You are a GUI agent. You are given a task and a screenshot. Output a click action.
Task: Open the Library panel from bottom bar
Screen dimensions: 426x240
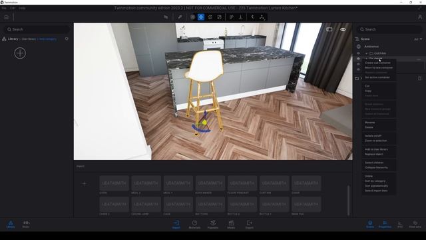pyautogui.click(x=11, y=224)
